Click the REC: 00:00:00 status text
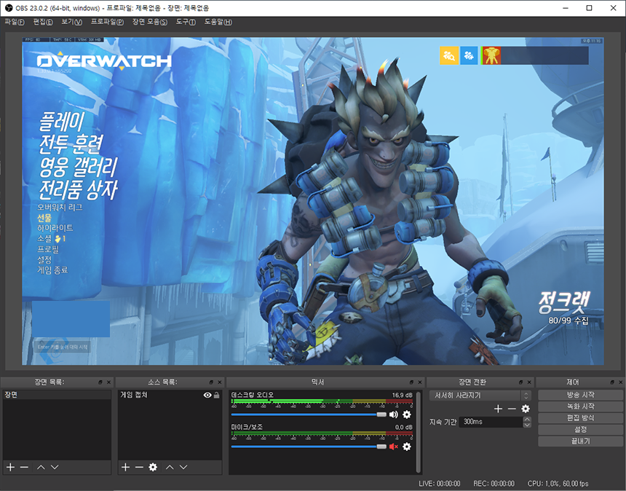Image resolution: width=626 pixels, height=491 pixels. (x=494, y=484)
